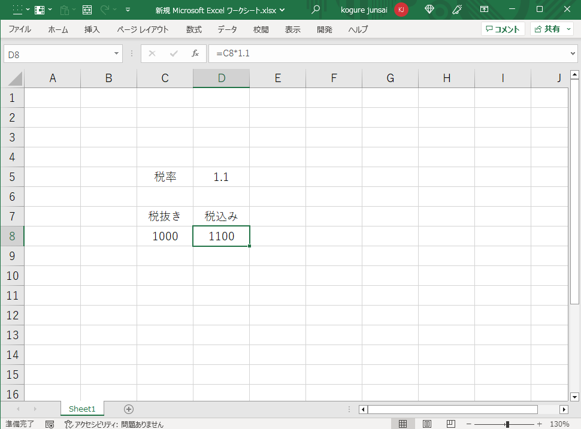Click the zoom slider handle
Viewport: 581px width, 429px height.
[507, 424]
